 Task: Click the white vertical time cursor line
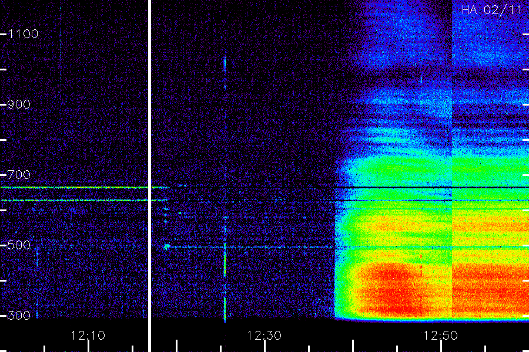tap(149, 176)
